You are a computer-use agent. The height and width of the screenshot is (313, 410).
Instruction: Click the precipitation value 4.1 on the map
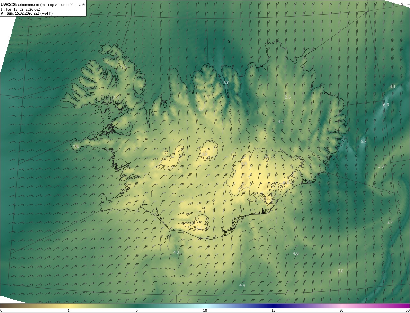click(392, 87)
